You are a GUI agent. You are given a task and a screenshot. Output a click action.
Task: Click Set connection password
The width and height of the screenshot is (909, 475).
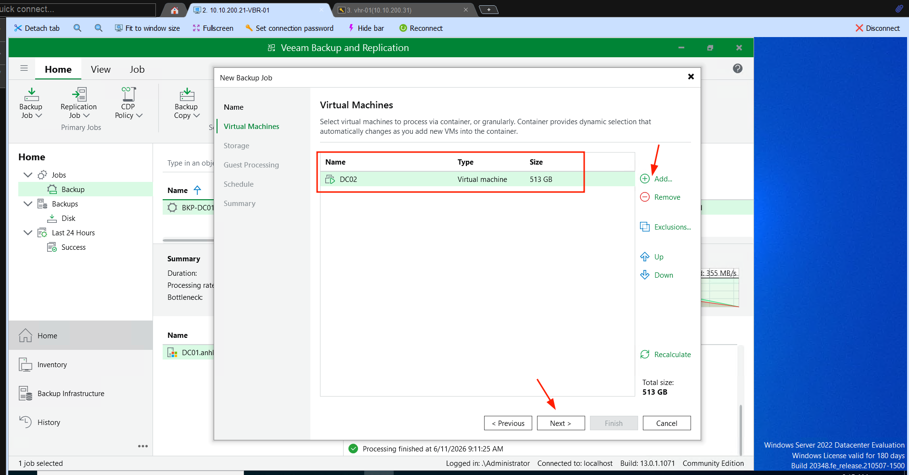[289, 28]
